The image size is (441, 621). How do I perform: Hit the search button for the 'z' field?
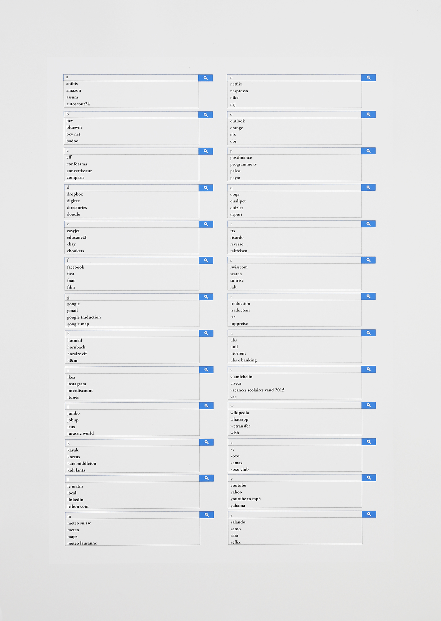369,514
